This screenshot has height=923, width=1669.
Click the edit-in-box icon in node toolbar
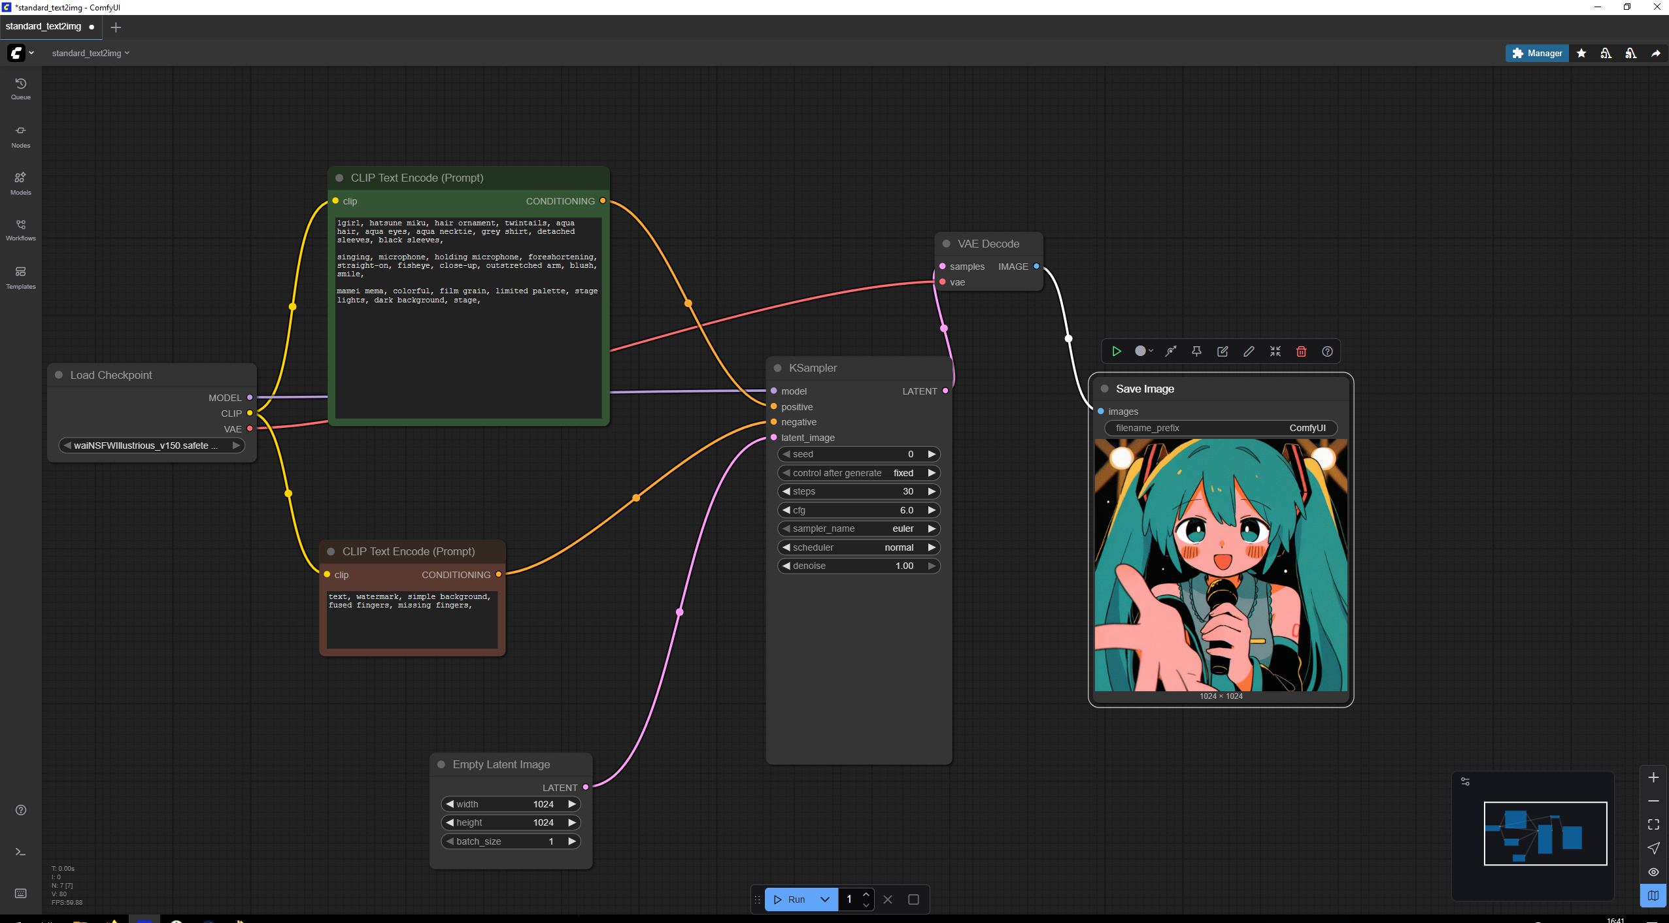click(x=1222, y=351)
